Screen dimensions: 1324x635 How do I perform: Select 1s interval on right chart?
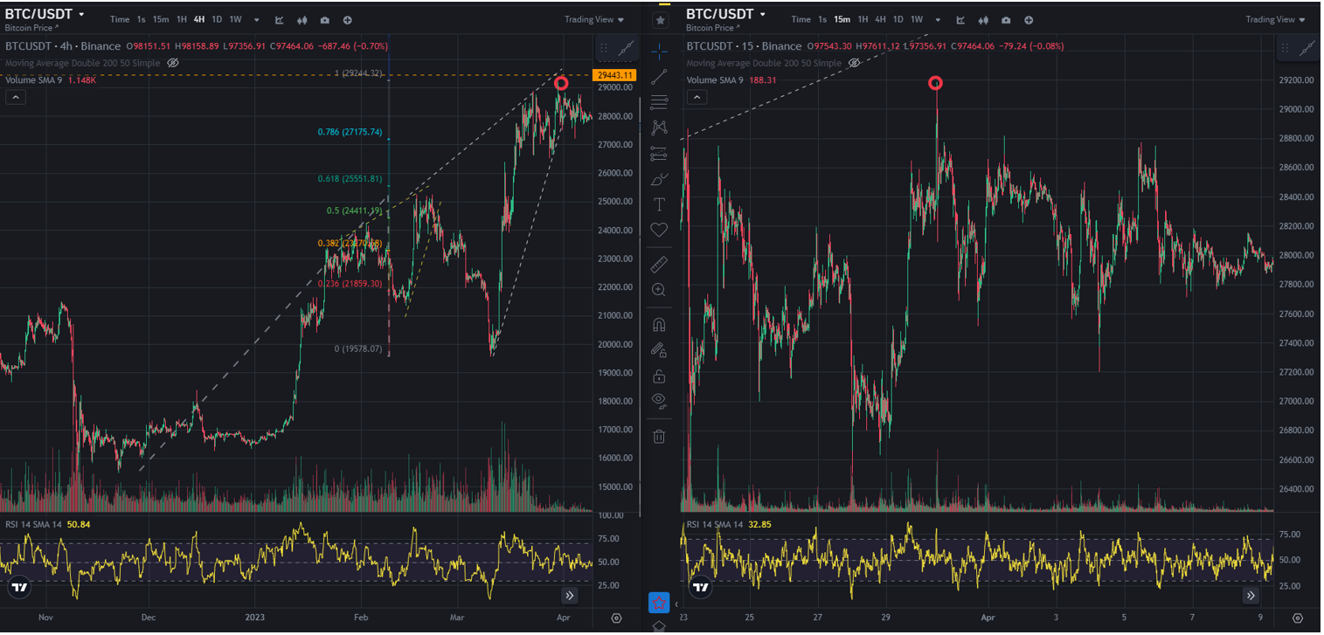click(821, 19)
